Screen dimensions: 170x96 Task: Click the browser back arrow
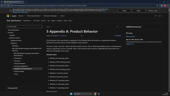[2, 6]
